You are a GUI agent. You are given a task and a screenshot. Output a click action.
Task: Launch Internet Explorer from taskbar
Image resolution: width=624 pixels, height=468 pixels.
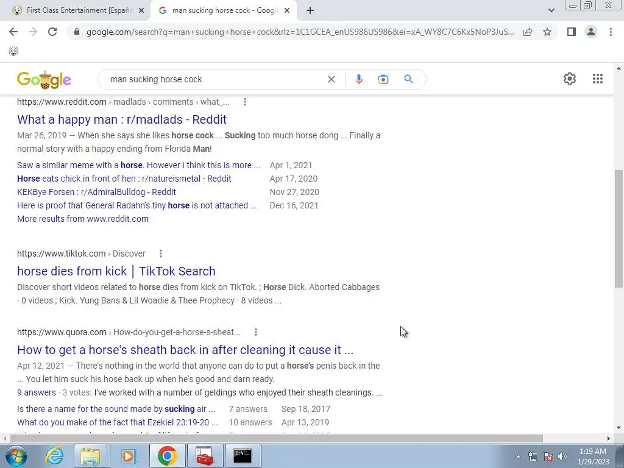(x=54, y=456)
